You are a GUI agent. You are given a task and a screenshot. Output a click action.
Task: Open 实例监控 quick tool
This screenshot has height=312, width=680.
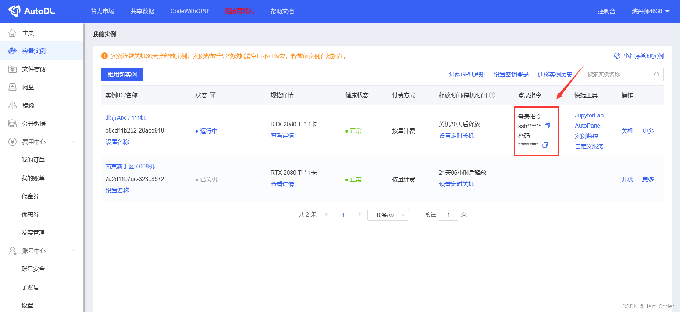587,136
